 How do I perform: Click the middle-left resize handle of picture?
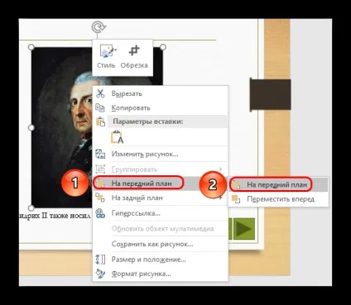pyautogui.click(x=31, y=127)
